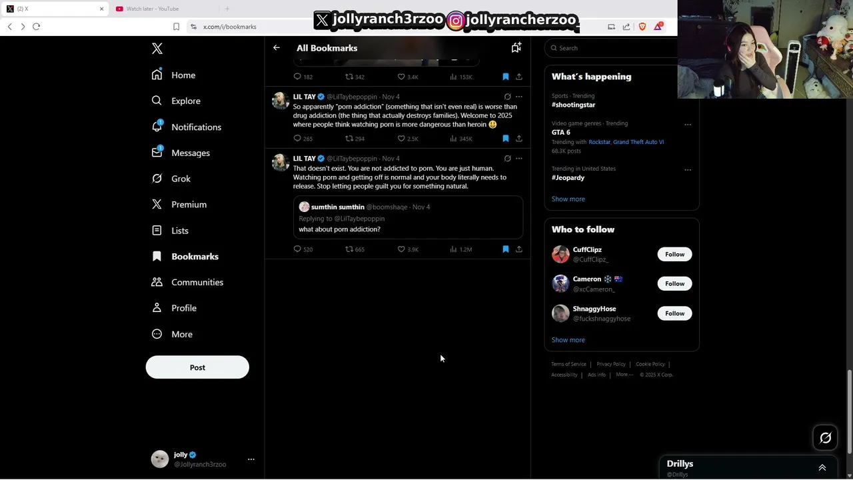Open #shootingstar trending topic
Viewport: 853px width, 480px height.
tap(573, 105)
